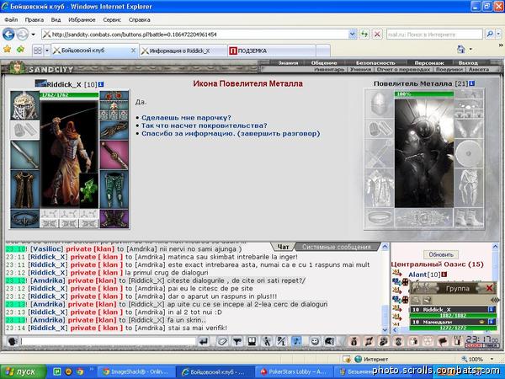Open the info icon next to Повелитель Металла [21]
505x379 pixels.
point(472,83)
